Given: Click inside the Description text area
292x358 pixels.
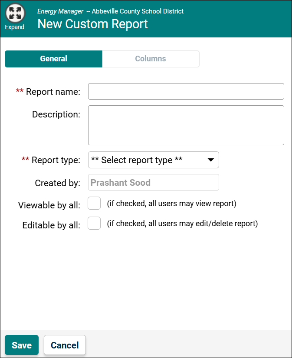Looking at the screenshot, I should 186,125.
